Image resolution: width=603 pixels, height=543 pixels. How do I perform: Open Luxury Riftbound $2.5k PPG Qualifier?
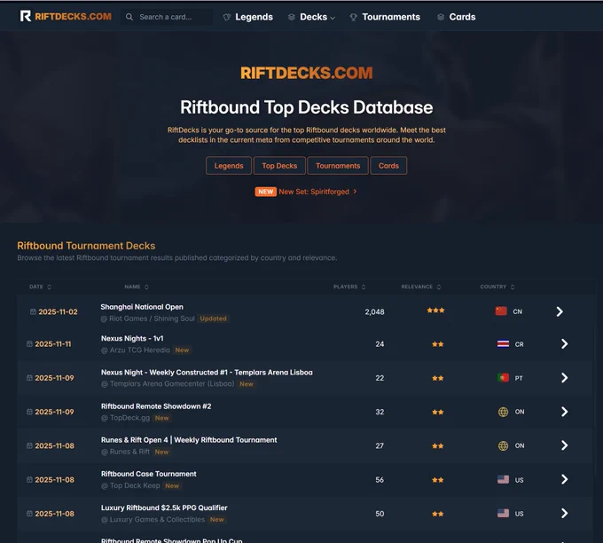(x=164, y=508)
